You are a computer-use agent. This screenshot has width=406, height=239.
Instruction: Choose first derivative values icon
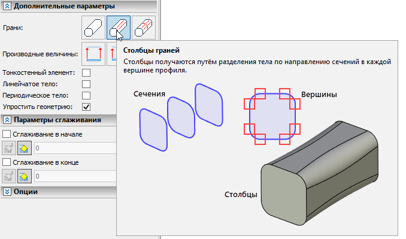pos(93,54)
